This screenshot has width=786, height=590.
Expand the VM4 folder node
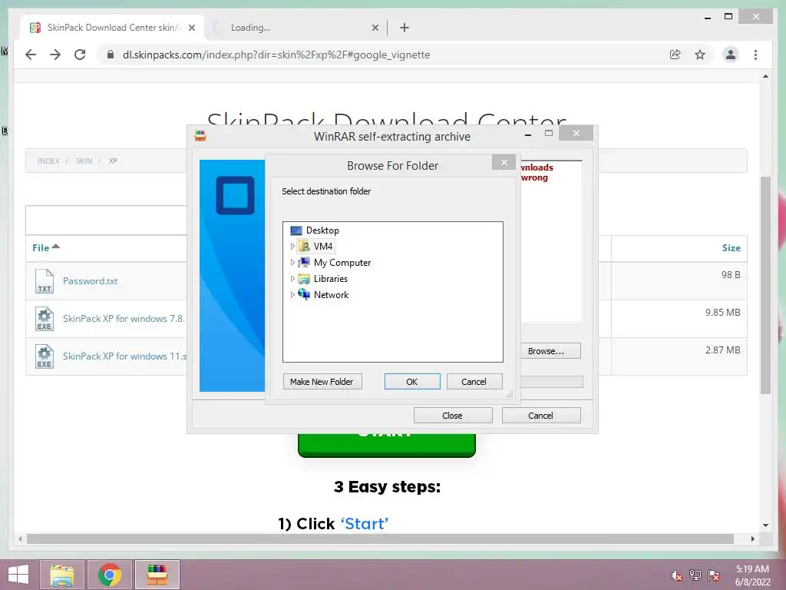tap(292, 247)
